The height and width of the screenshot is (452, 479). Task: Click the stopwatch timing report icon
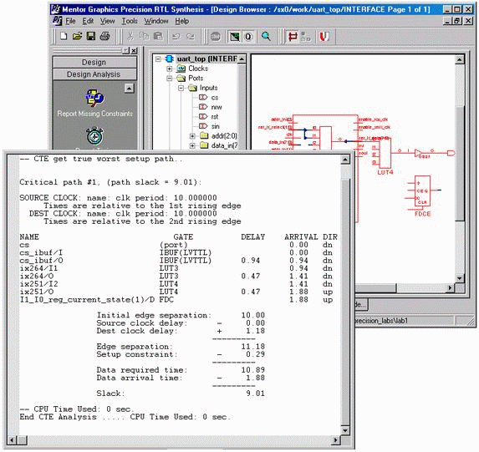tap(94, 136)
